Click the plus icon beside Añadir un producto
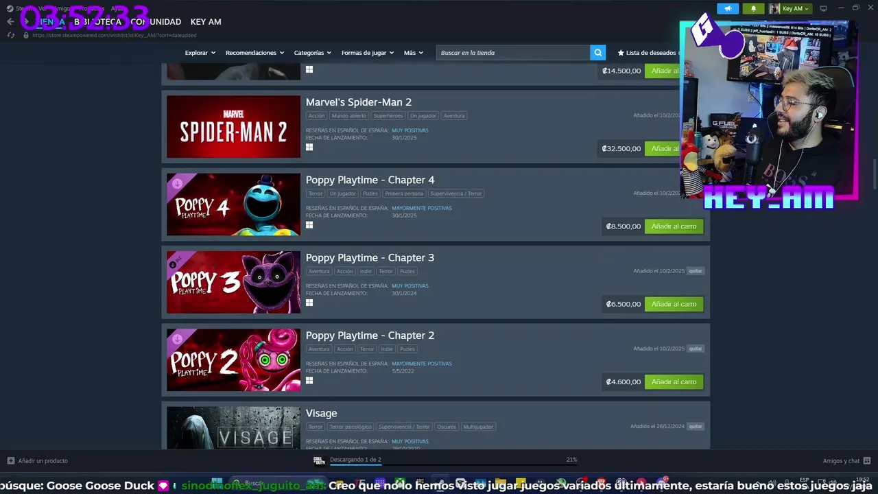 tap(10, 460)
